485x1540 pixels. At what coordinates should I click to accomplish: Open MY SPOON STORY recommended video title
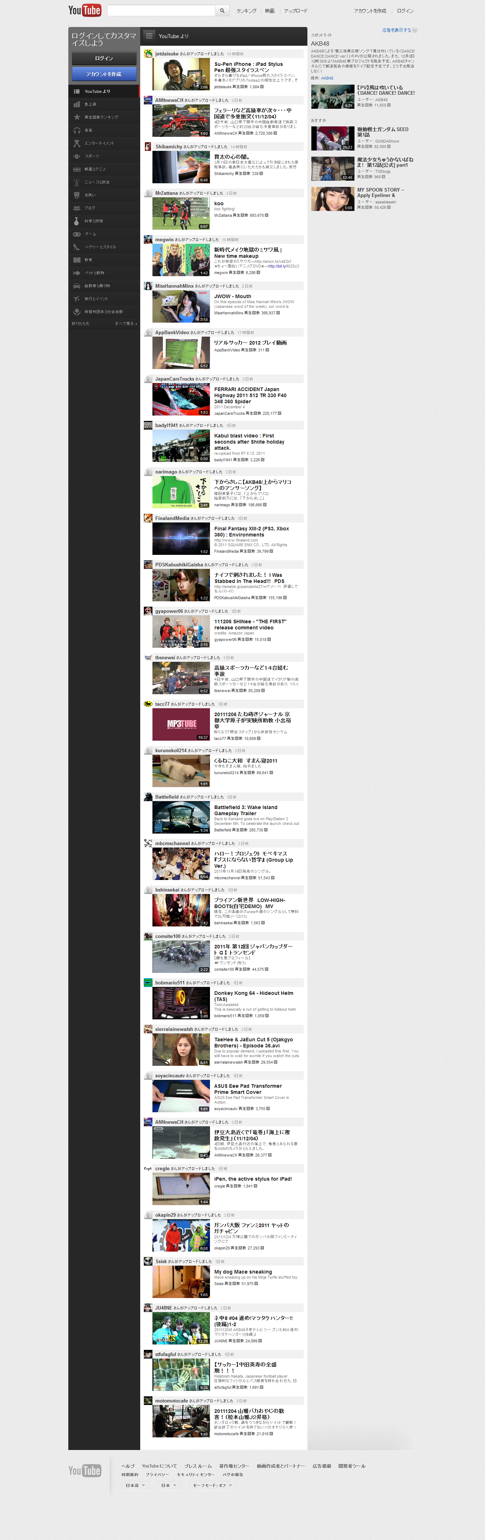point(380,193)
